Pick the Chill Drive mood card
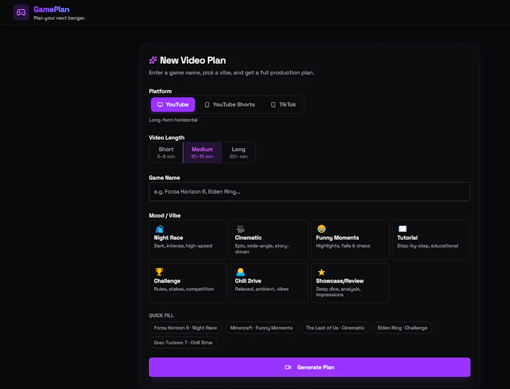 point(269,283)
